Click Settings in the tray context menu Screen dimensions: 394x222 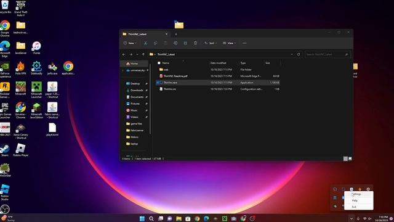point(358,194)
